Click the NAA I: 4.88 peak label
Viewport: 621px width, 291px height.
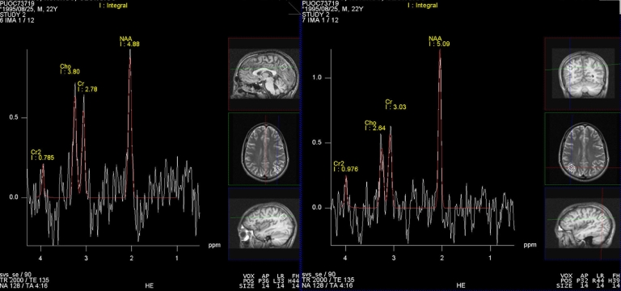129,41
